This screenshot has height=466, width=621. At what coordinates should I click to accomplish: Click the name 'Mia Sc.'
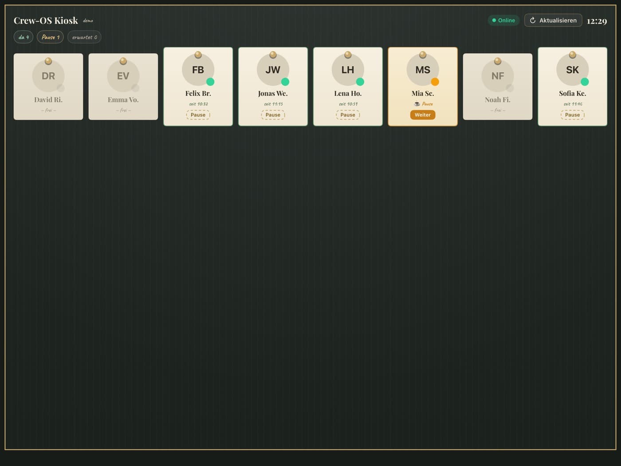pyautogui.click(x=423, y=93)
